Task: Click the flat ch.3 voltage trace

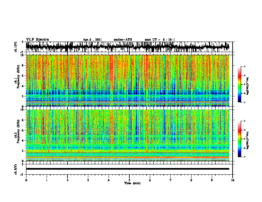Action: point(127,169)
